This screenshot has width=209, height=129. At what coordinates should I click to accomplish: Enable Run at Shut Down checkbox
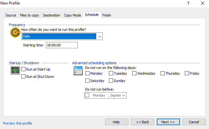24,77
